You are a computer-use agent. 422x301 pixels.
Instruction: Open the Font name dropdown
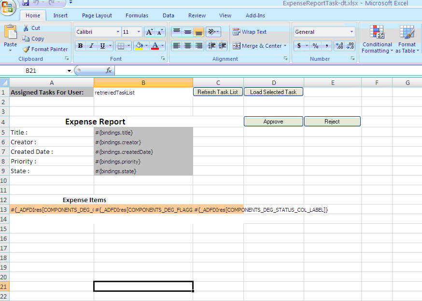click(x=118, y=32)
